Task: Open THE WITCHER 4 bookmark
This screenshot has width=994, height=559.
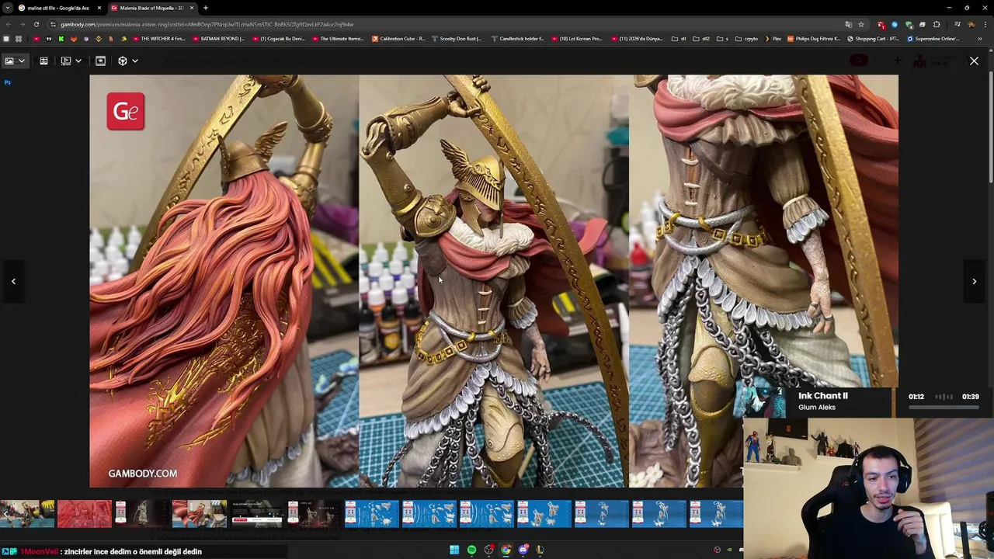Action: pos(159,39)
